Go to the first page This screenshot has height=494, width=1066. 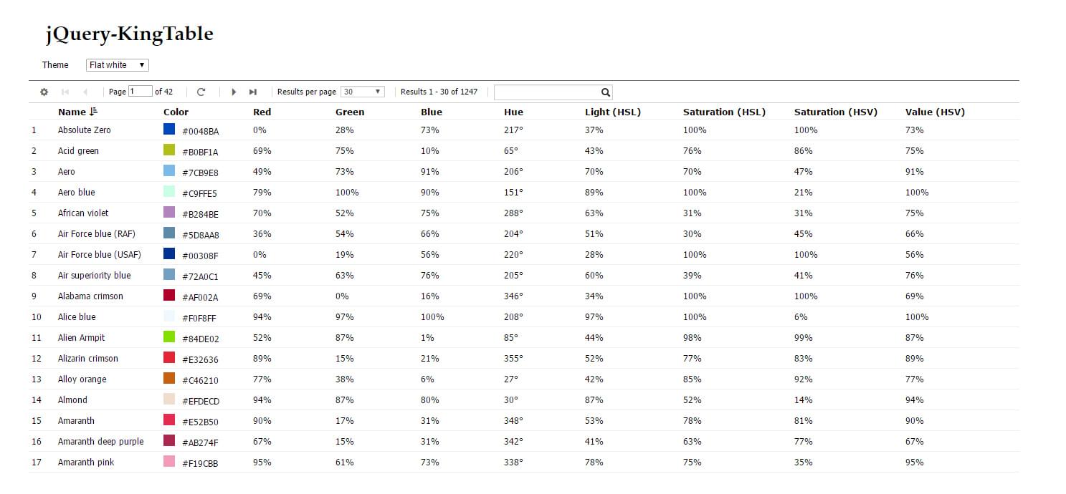pos(65,92)
